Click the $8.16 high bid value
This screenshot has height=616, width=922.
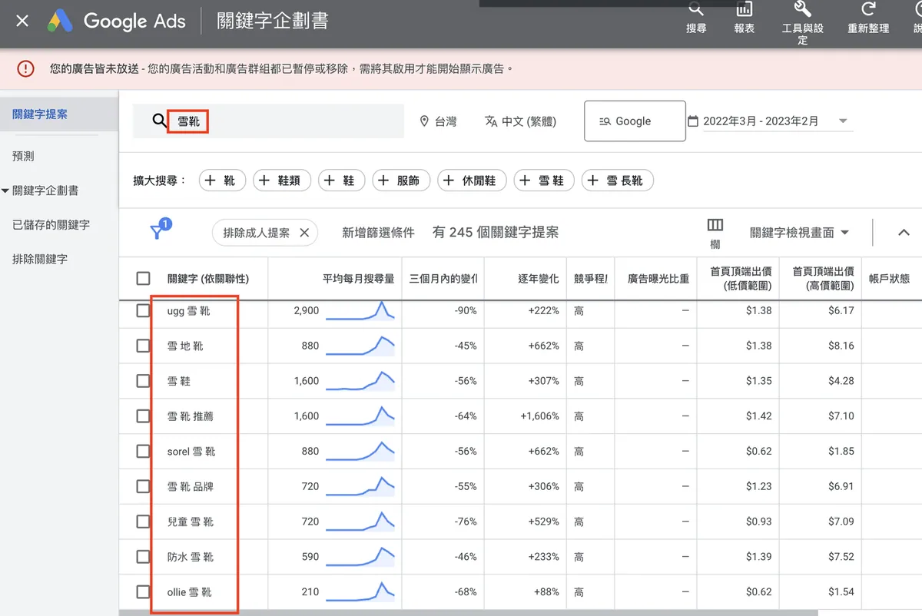click(x=841, y=346)
